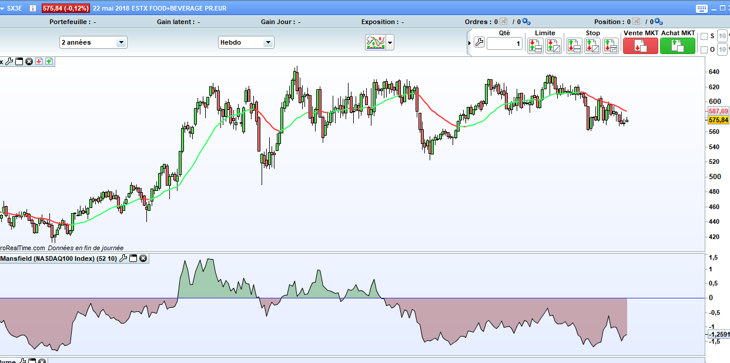
Task: Click the green Achat MKT button
Action: pyautogui.click(x=678, y=46)
